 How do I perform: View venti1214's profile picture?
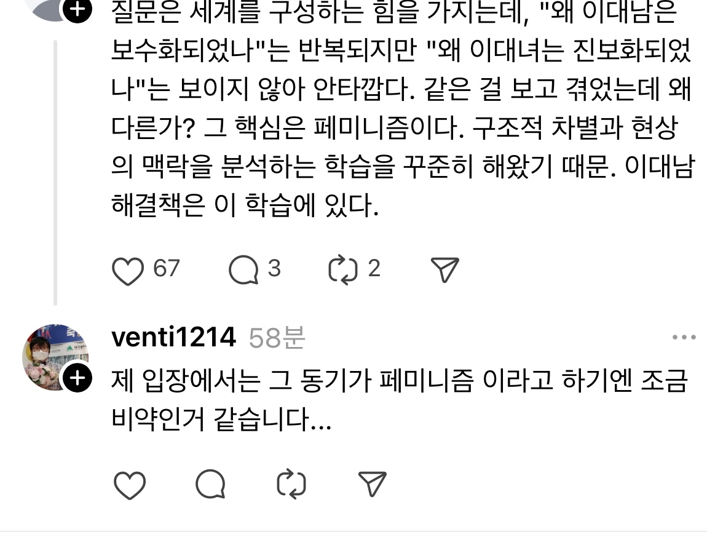pos(55,357)
